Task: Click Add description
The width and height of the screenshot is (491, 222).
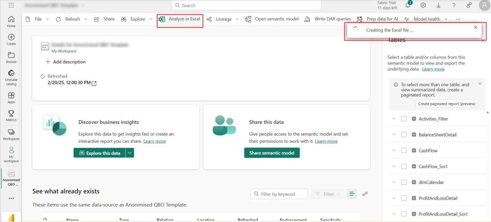Action: pos(66,62)
